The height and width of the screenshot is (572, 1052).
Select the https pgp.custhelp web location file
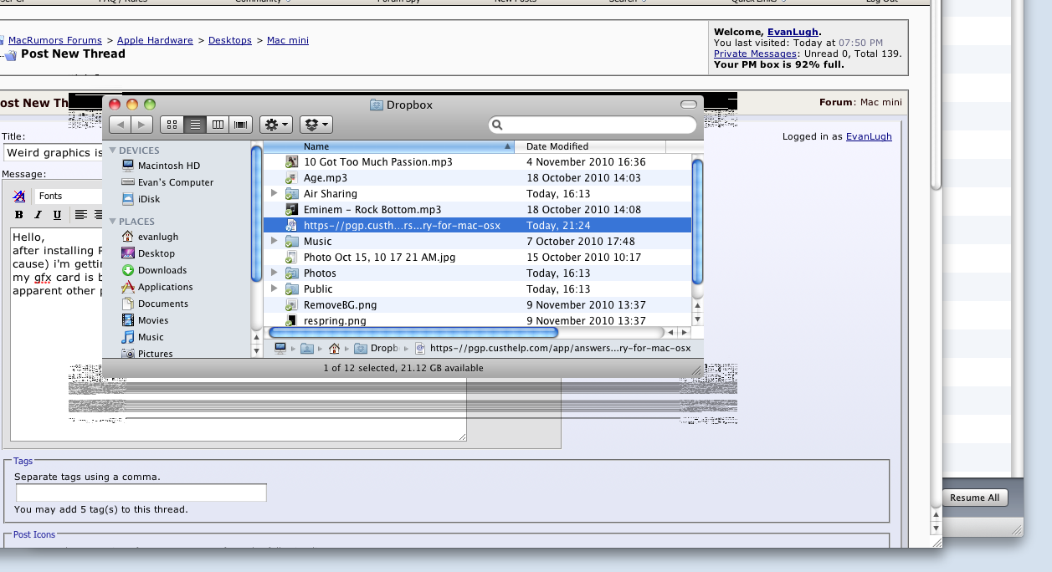click(477, 226)
